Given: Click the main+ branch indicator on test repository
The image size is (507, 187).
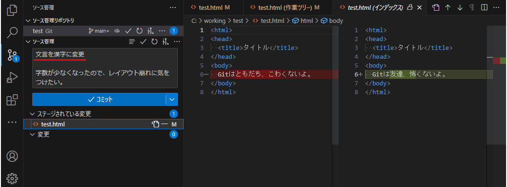Looking at the screenshot, I should (x=99, y=31).
